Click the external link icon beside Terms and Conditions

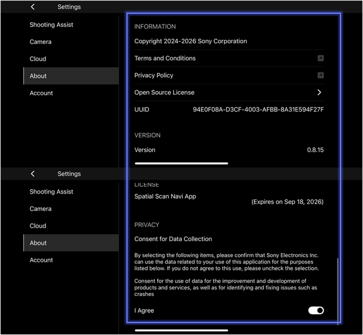coord(320,58)
